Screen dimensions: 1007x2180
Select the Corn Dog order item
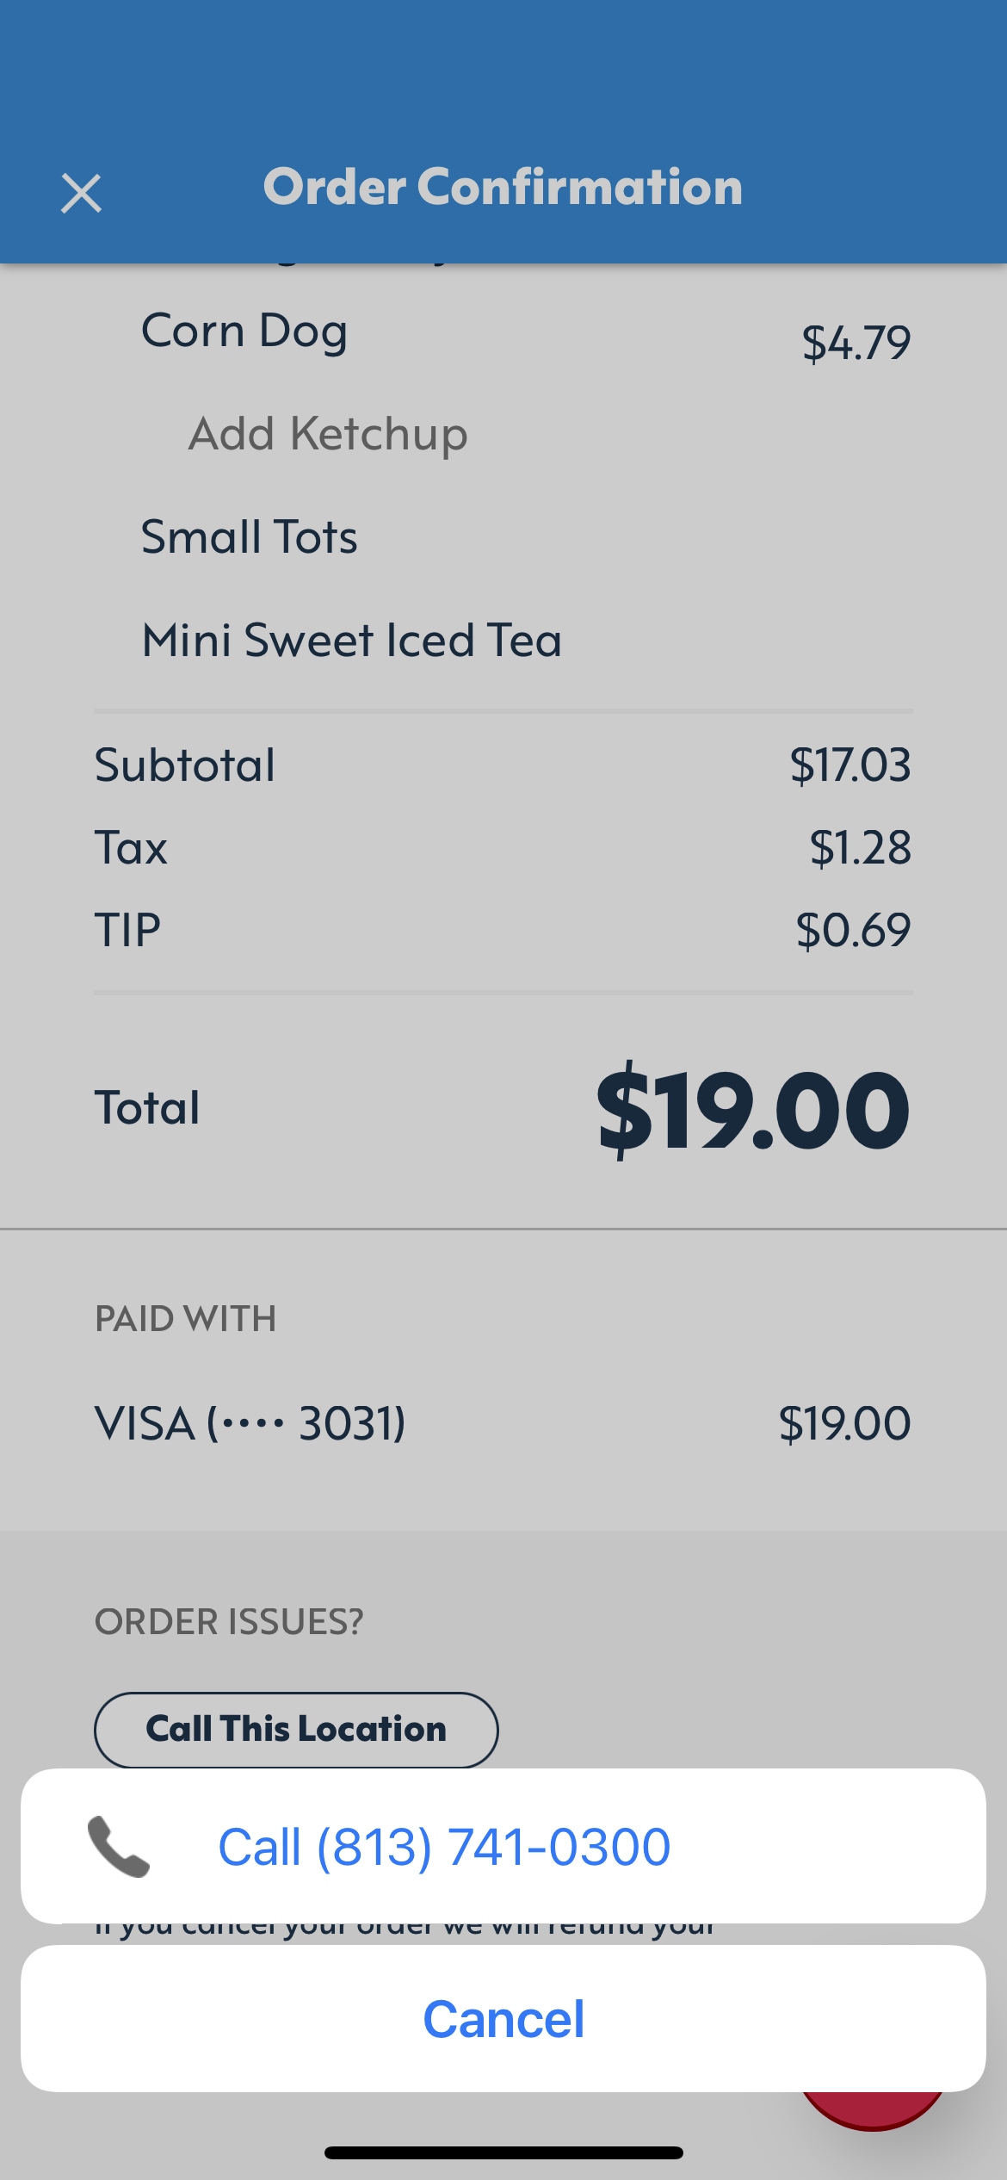[244, 331]
